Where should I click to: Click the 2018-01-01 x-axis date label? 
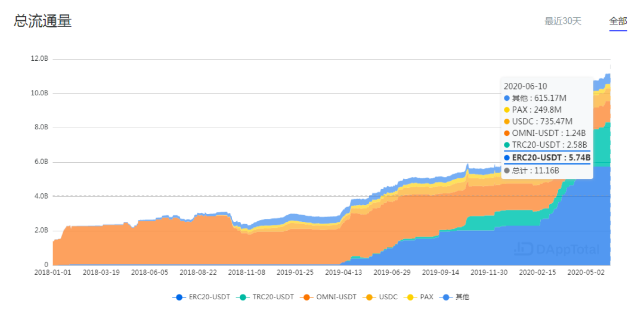point(53,272)
